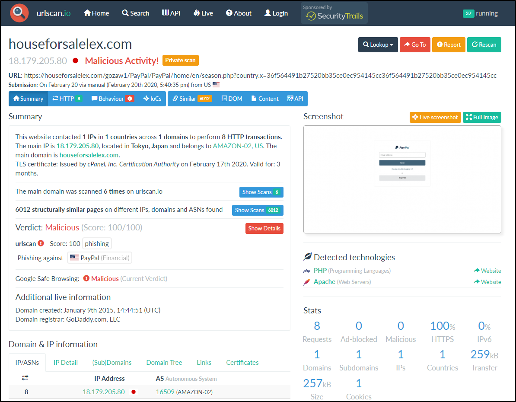Click houseforsalelex.com link in summary
Image resolution: width=516 pixels, height=402 pixels.
[89, 155]
